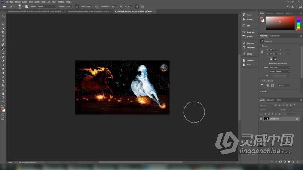The width and height of the screenshot is (303, 170).
Task: Select the Eyedropper tool
Action: coord(3,40)
